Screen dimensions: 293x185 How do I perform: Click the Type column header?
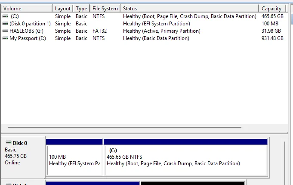[81, 9]
